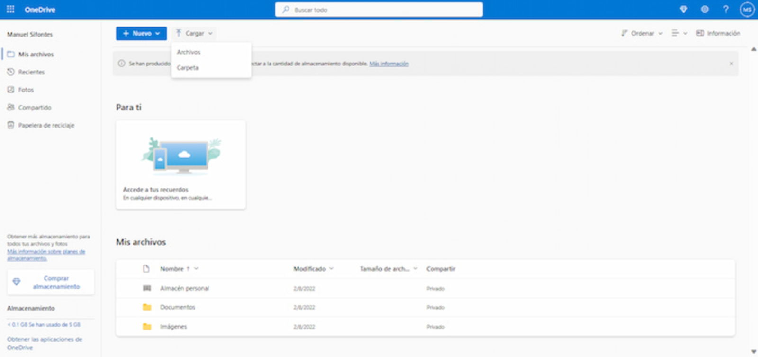Open the view options list icon dropdown
This screenshot has width=758, height=357.
679,33
